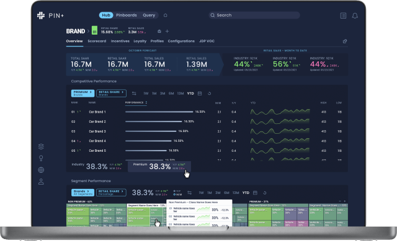
Task: Select the Car Brand 4 row name
Action: 97,141
